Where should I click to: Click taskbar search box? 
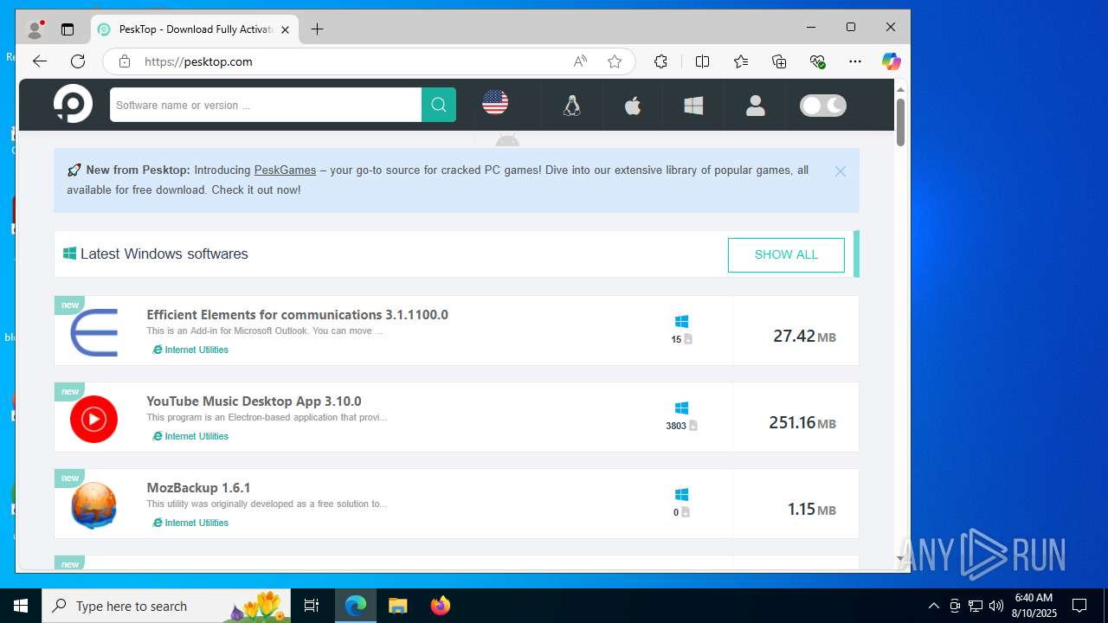pyautogui.click(x=167, y=606)
